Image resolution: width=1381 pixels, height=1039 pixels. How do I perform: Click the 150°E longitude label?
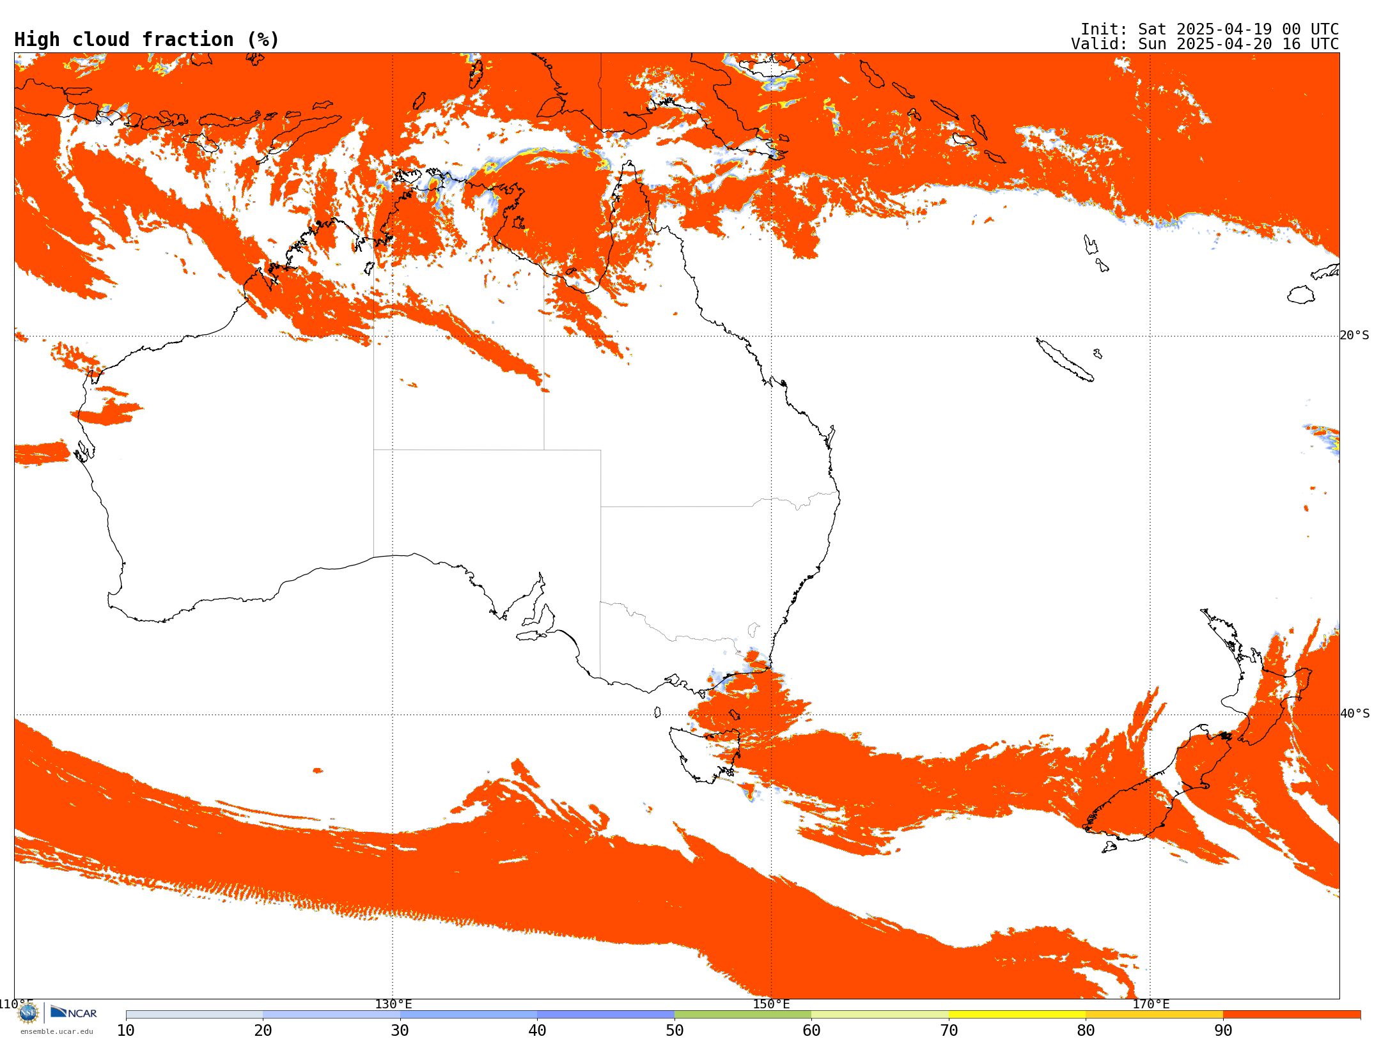pyautogui.click(x=771, y=1004)
